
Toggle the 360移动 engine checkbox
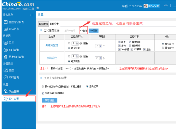coord(132,49)
